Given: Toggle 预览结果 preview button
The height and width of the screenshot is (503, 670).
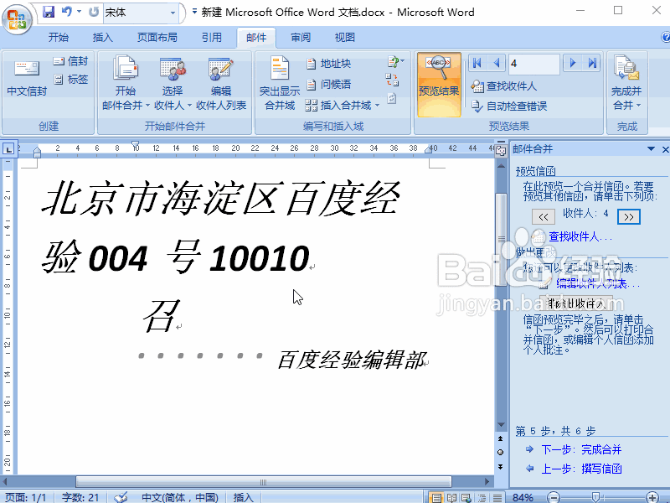Looking at the screenshot, I should coord(439,85).
